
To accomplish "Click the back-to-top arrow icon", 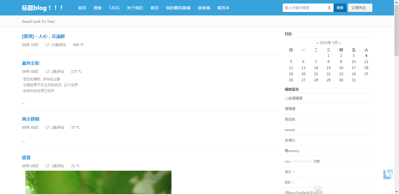I will pyautogui.click(x=388, y=174).
